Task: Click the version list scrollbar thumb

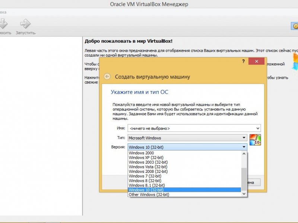Action: coord(244,179)
